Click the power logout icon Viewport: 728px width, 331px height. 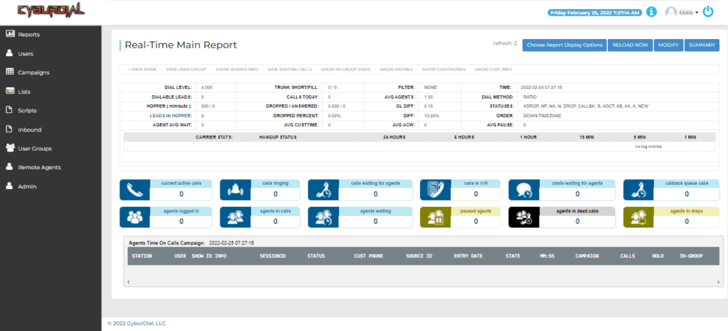[x=708, y=12]
